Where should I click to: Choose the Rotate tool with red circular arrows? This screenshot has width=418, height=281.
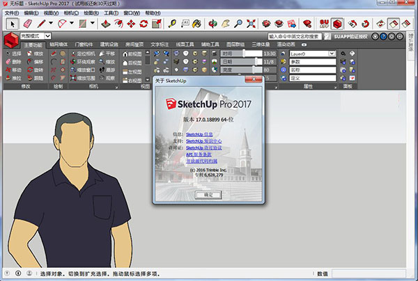point(144,24)
